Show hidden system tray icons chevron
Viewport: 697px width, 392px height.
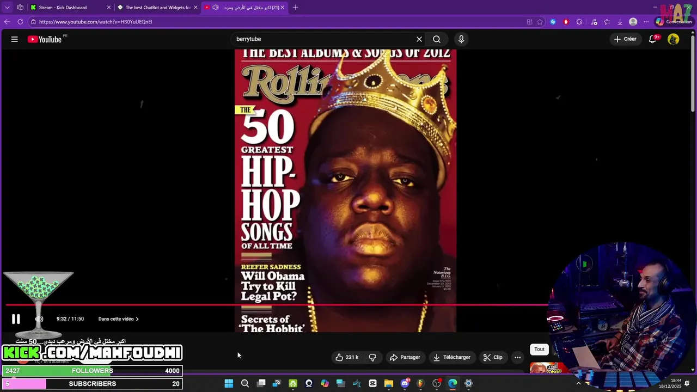coord(578,383)
